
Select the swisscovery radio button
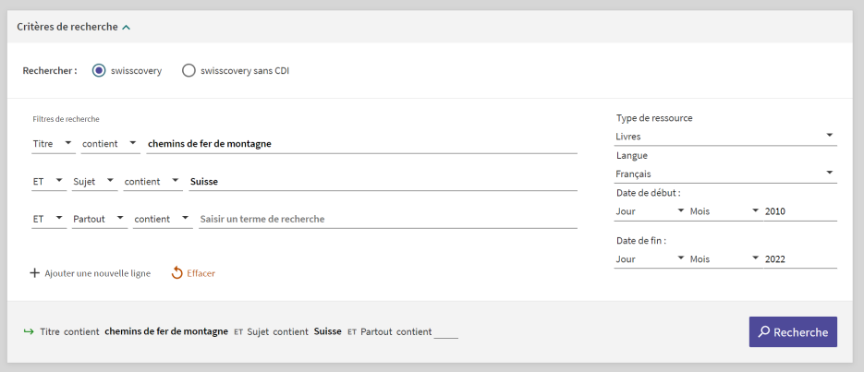pyautogui.click(x=99, y=70)
